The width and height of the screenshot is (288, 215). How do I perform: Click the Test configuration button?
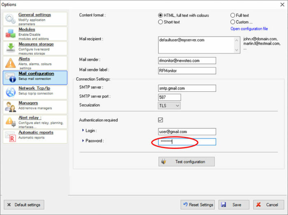tap(186, 162)
